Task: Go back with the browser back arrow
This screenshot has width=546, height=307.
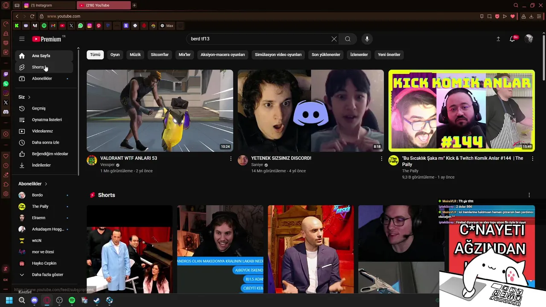Action: 17,16
